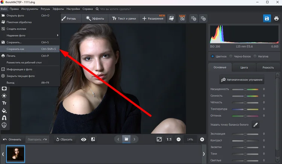Select the paint bucket fill tool
The image size is (282, 164).
(x=5, y=110)
